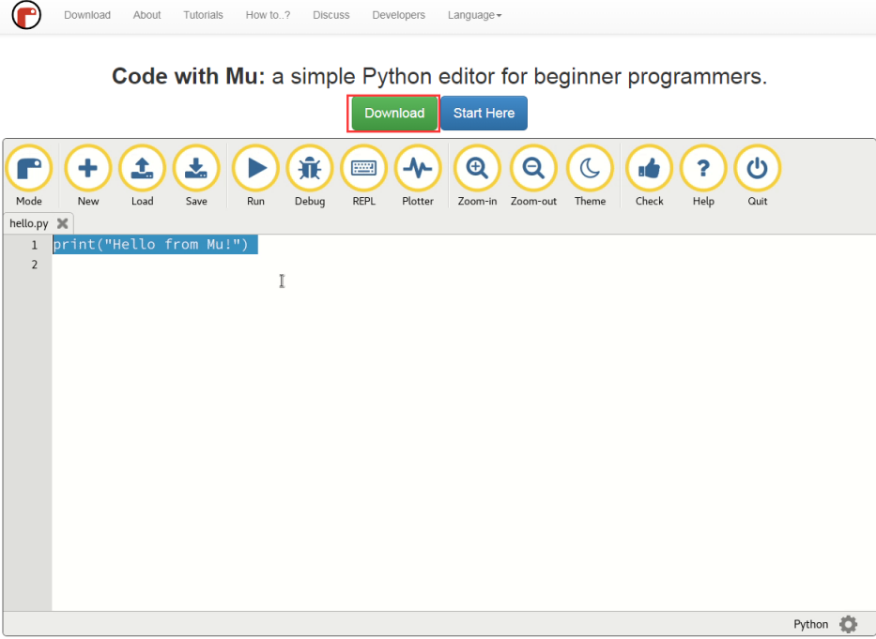Show the Plotter

click(x=418, y=168)
